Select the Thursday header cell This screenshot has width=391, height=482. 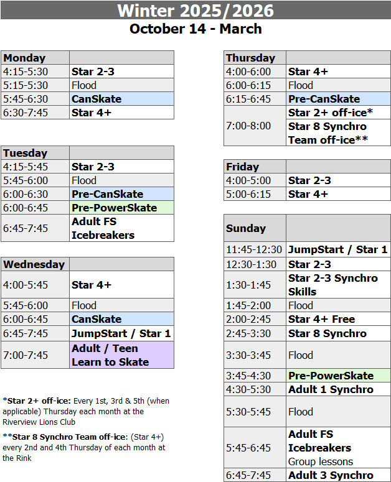(255, 58)
